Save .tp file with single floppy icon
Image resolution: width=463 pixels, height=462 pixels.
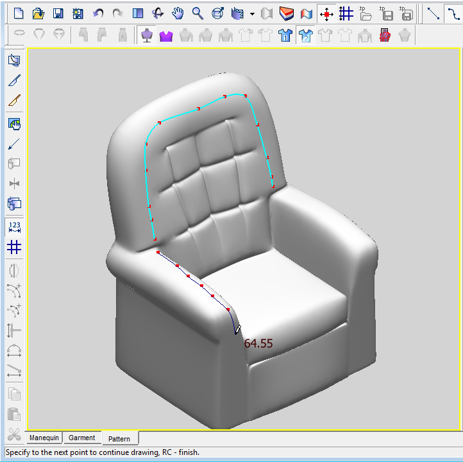point(385,13)
